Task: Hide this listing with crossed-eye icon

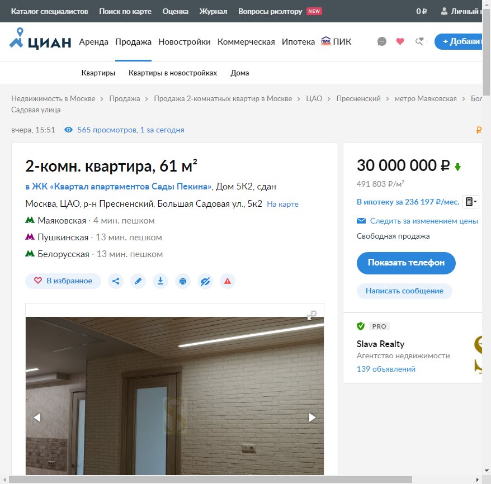Action: point(205,281)
